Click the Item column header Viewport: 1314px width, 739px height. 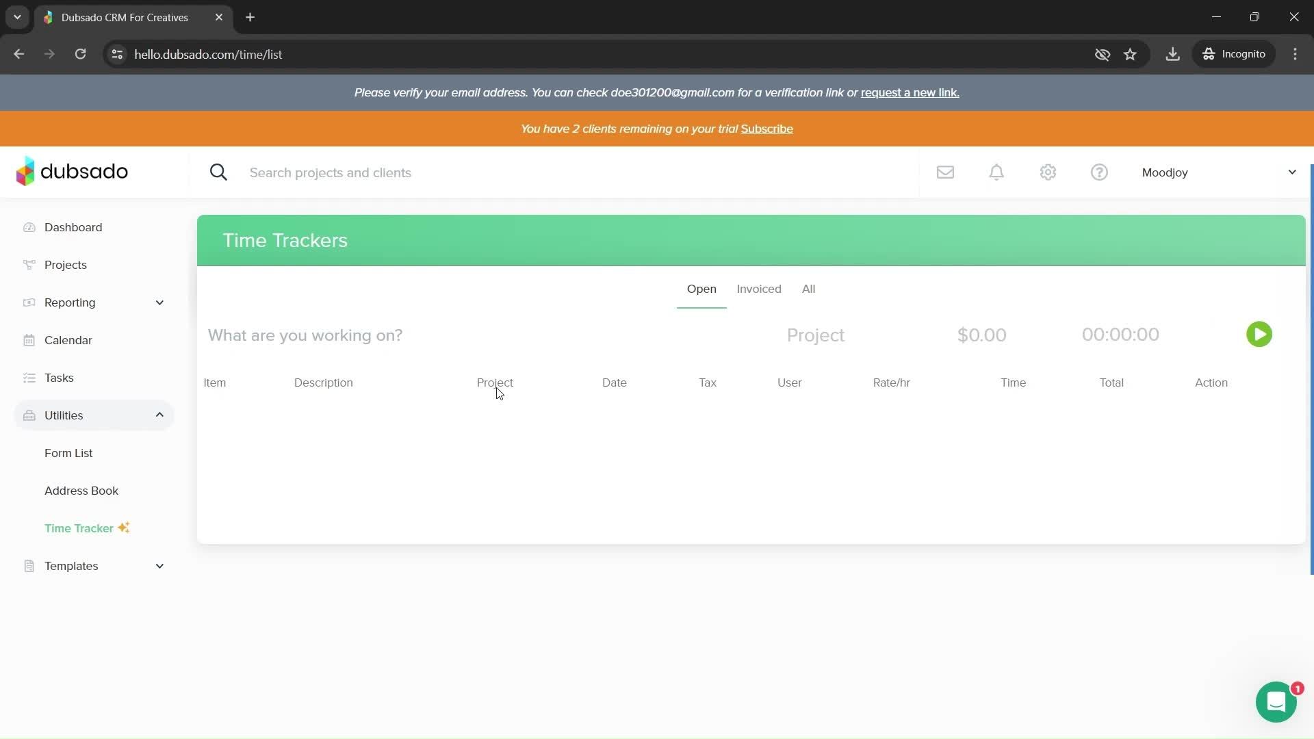214,383
